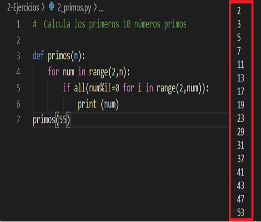This screenshot has width=261, height=222.
Task: Click output value 2
Action: 239,11
